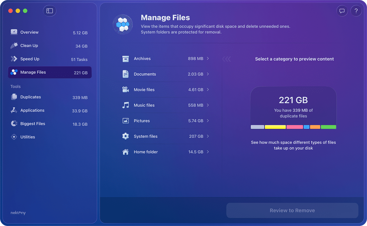Screen dimensions: 367x226
Task: Select the Music files note icon
Action: click(x=125, y=105)
